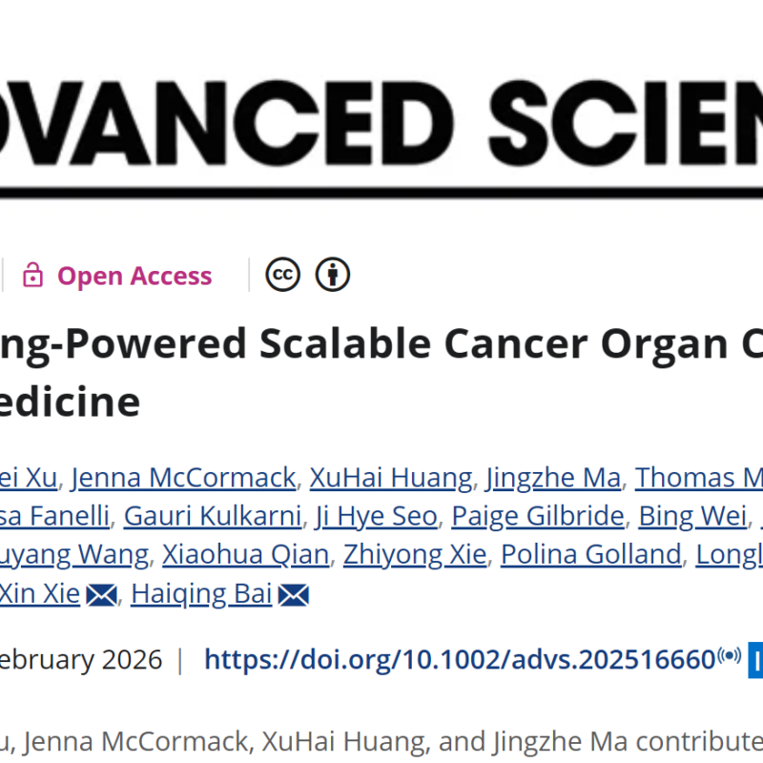Click author name Paige Gilbride

pyautogui.click(x=538, y=516)
